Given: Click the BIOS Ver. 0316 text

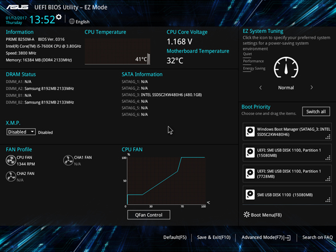Looking at the screenshot, I should click(x=51, y=39).
